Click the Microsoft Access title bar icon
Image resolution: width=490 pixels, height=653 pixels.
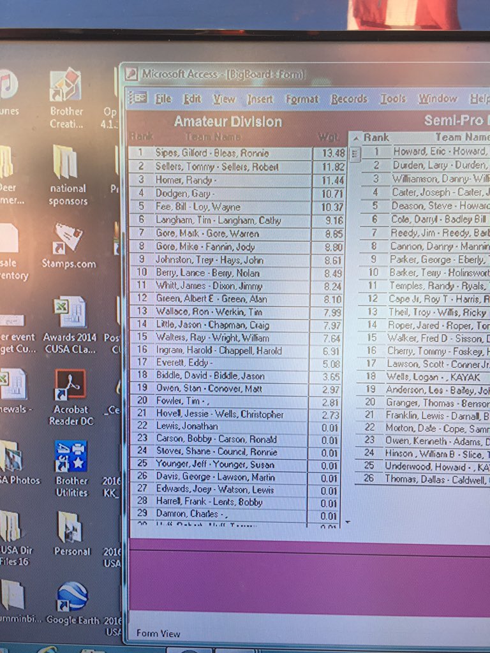(131, 74)
